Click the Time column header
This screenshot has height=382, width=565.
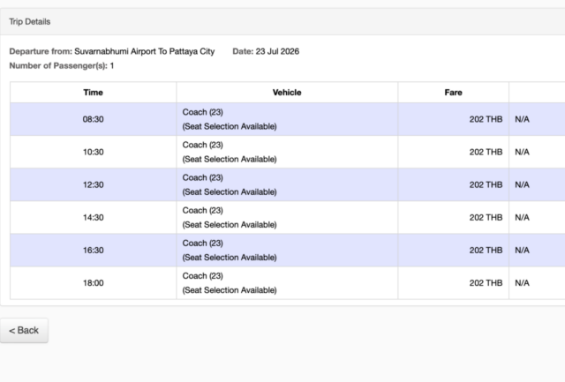pyautogui.click(x=93, y=93)
